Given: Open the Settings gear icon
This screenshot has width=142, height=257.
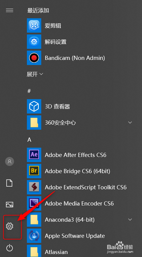Looking at the screenshot, I should pyautogui.click(x=10, y=226).
